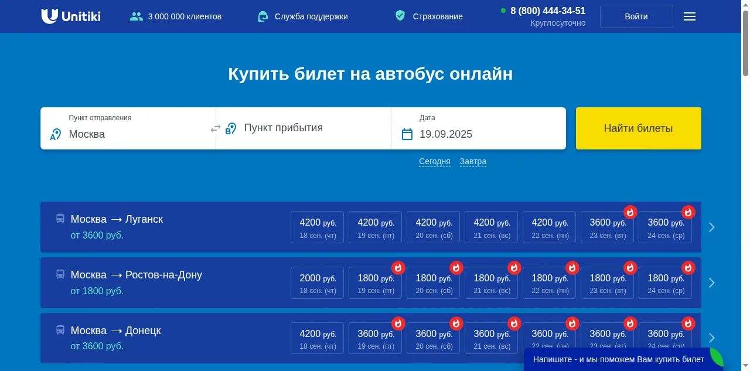
Task: Click fire badge on Донецк 22 сен. price
Action: 572,324
